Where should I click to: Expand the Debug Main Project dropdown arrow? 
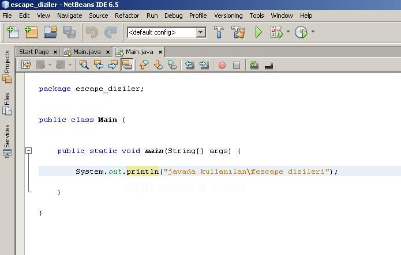click(x=288, y=32)
